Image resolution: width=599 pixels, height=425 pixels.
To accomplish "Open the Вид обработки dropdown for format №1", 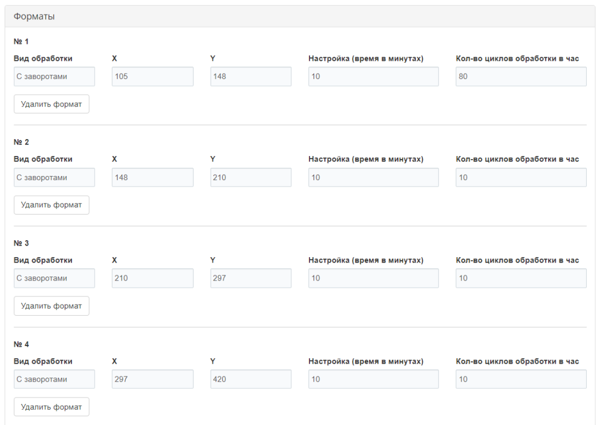I will [x=54, y=76].
